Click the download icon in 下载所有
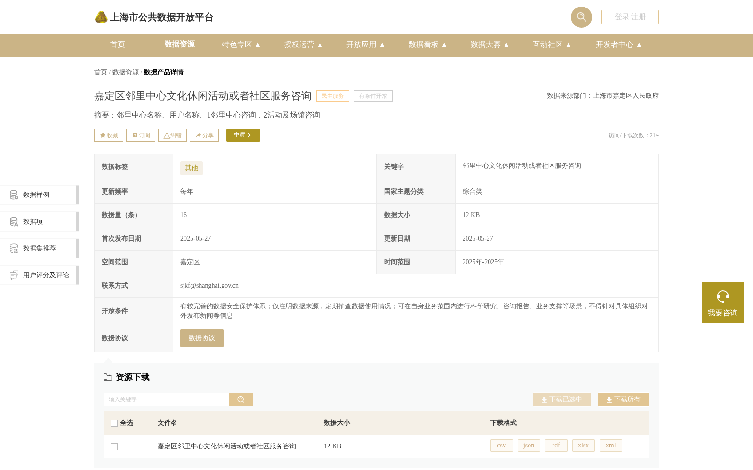This screenshot has width=753, height=470. coord(609,399)
